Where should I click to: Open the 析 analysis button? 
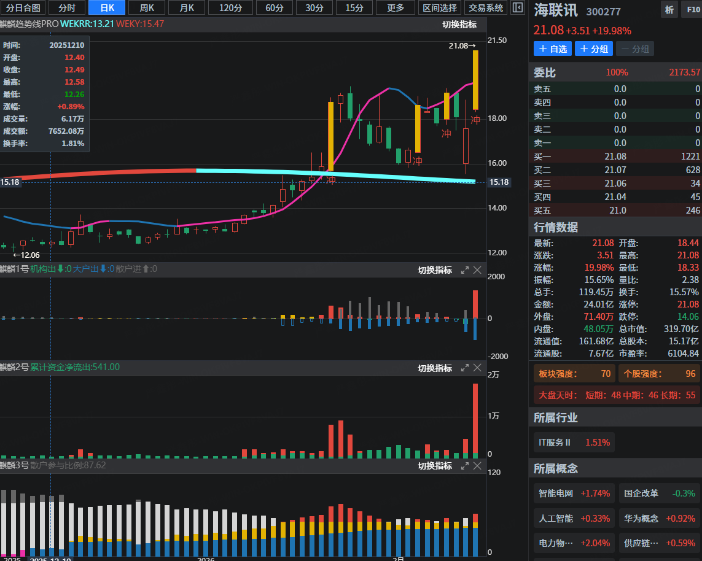tap(669, 10)
